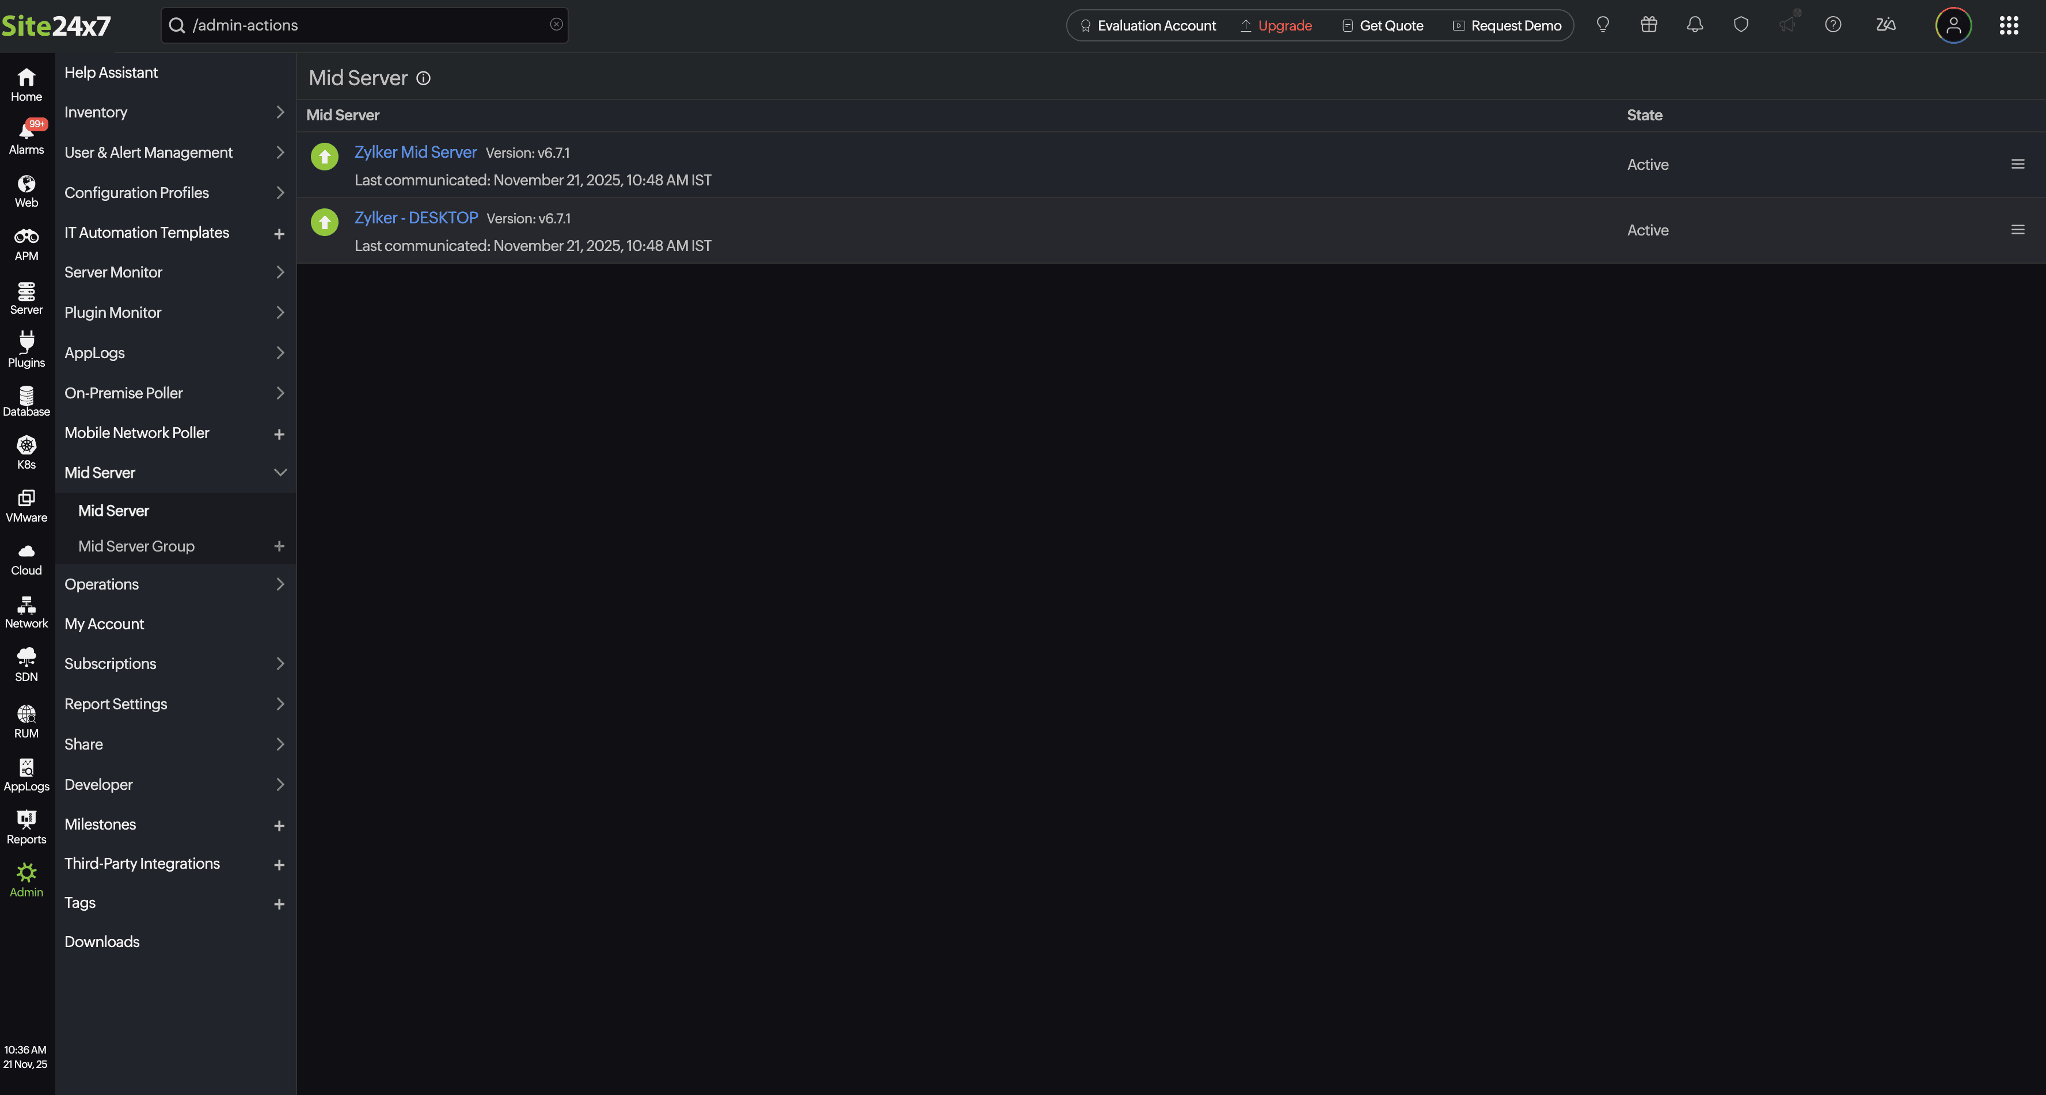2046x1095 pixels.
Task: Clear the admin-actions search field
Action: [x=555, y=25]
